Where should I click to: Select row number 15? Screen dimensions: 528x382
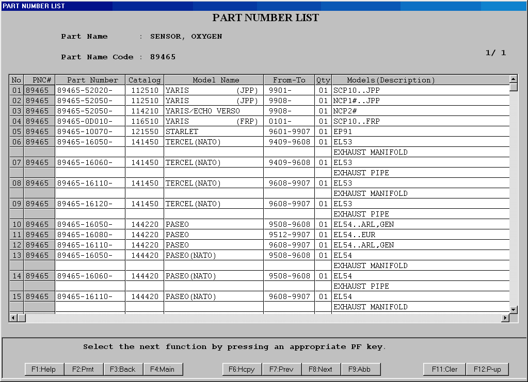coord(17,296)
